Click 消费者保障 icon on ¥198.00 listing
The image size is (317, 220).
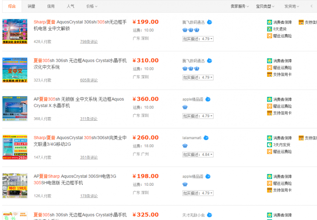coord(269,177)
